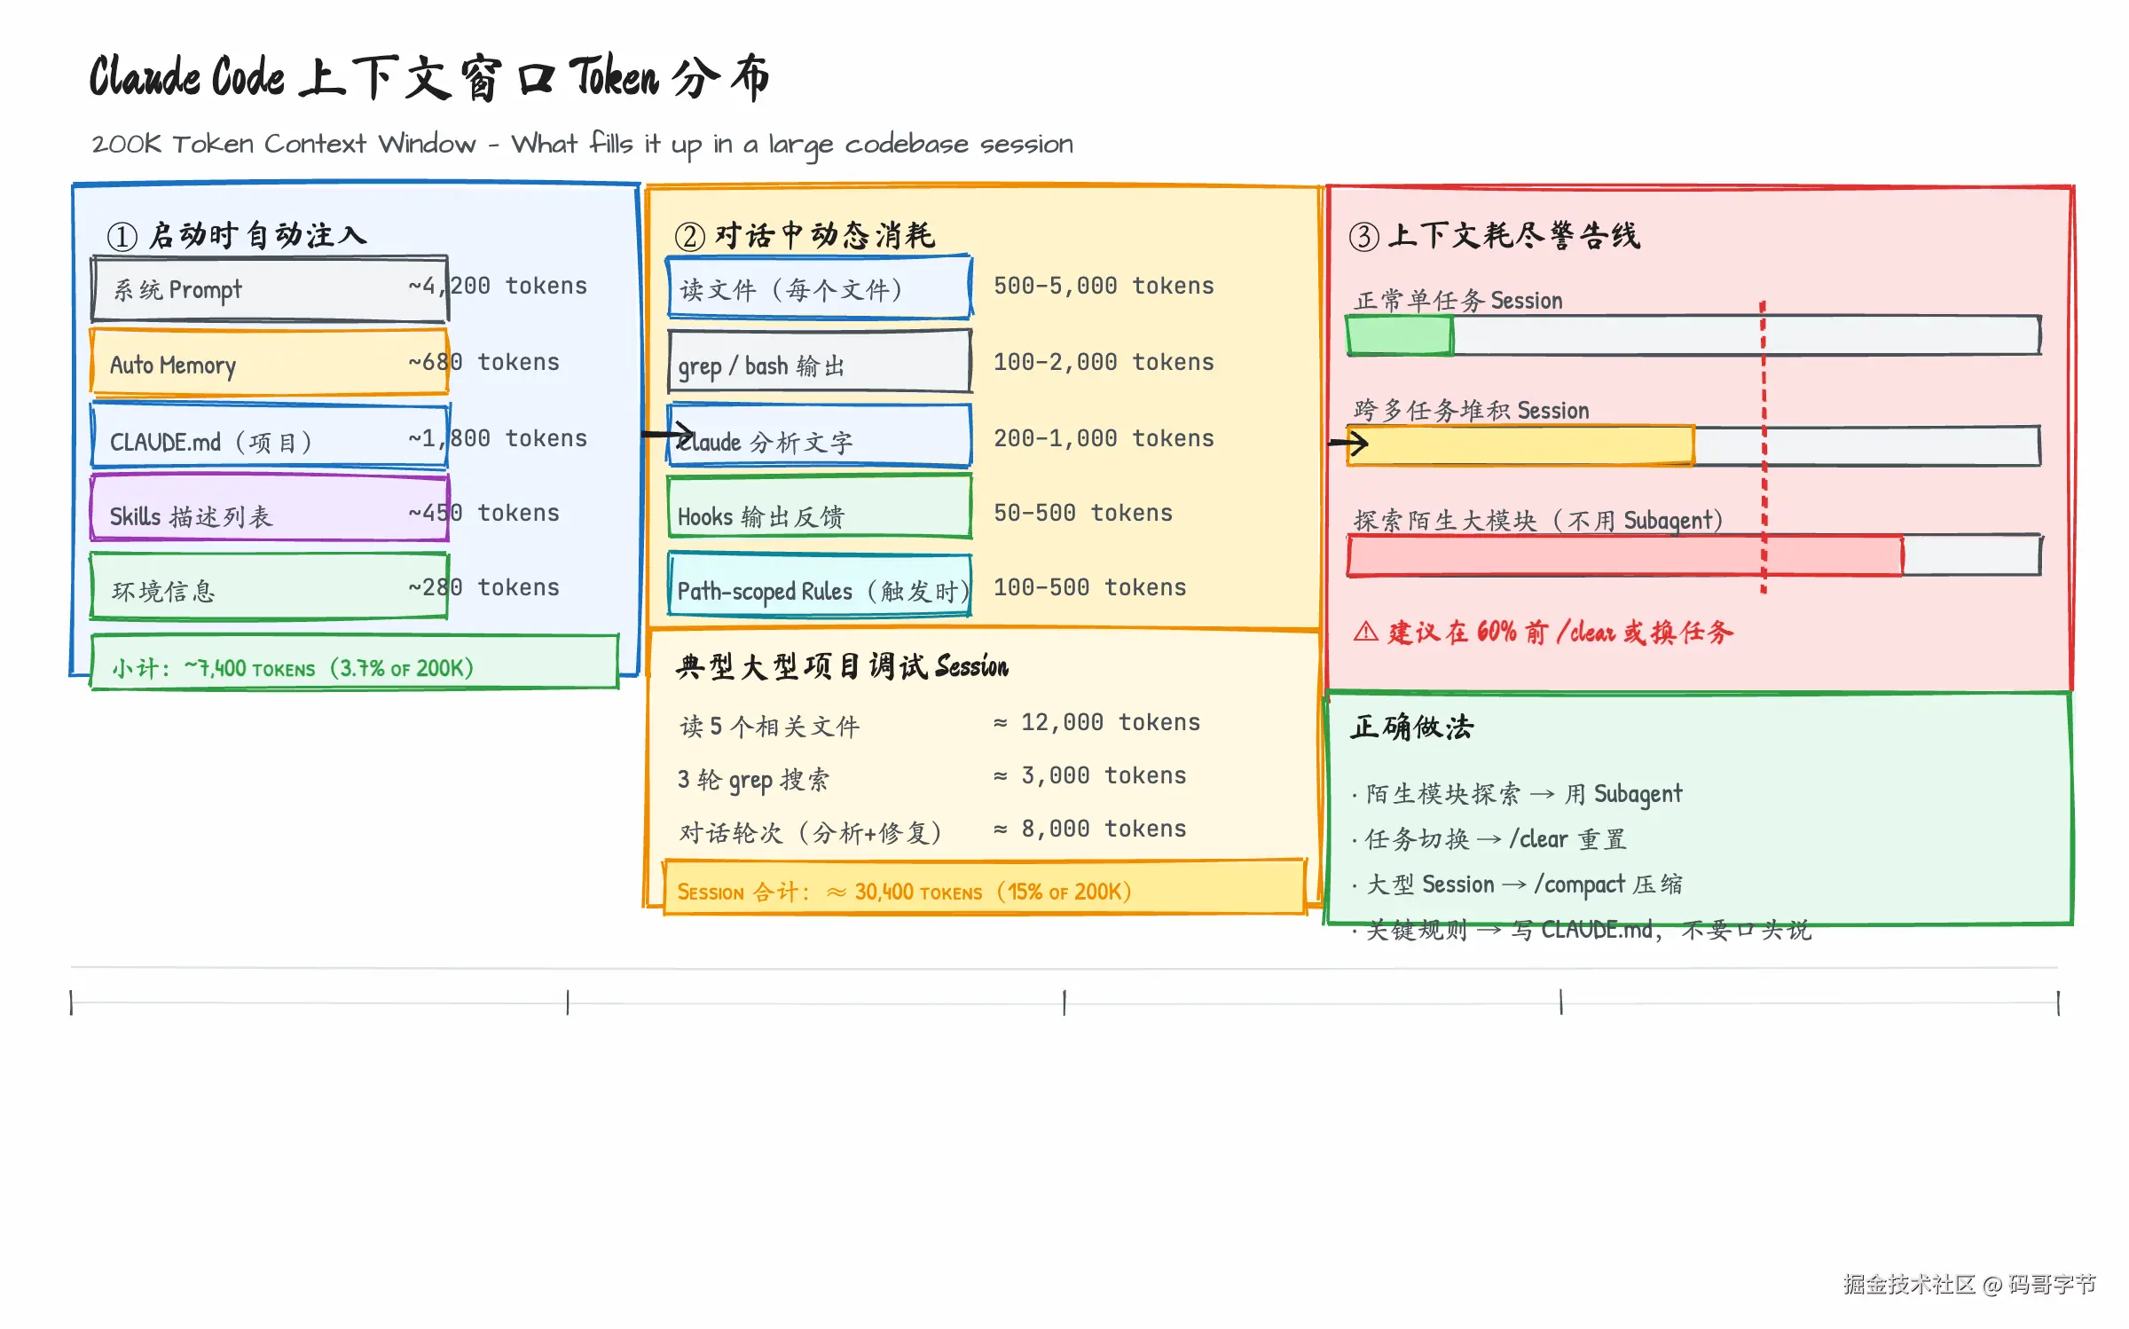Click the '~280 tokens' value
Image resolution: width=2129 pixels, height=1329 pixels.
pos(484,587)
